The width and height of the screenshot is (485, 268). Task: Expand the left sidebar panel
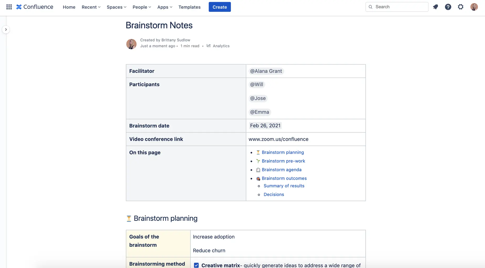pos(6,29)
